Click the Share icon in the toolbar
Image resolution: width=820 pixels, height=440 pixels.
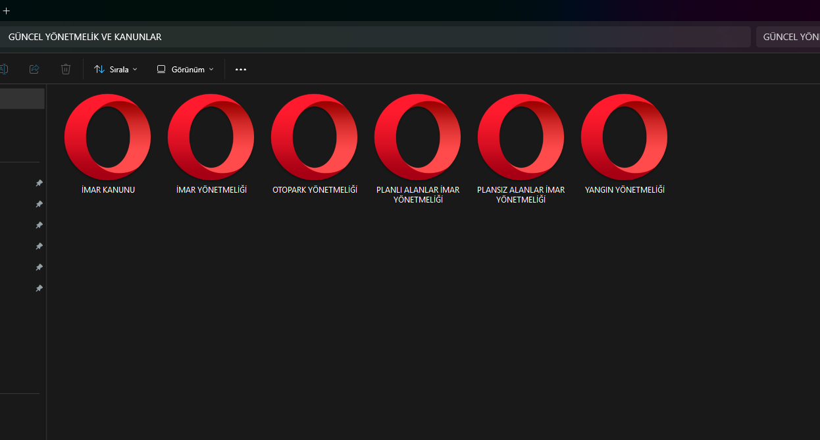34,69
